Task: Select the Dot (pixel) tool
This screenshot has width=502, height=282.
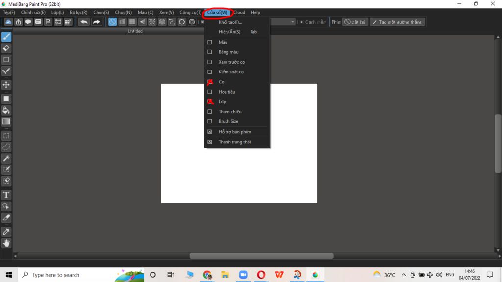Action: coord(6,71)
